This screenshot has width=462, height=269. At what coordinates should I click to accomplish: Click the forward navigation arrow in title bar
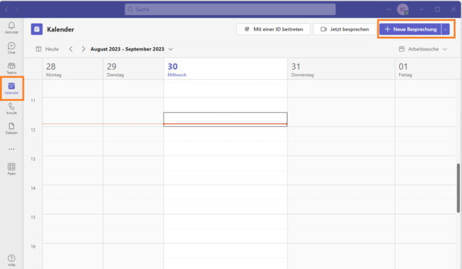[x=17, y=10]
